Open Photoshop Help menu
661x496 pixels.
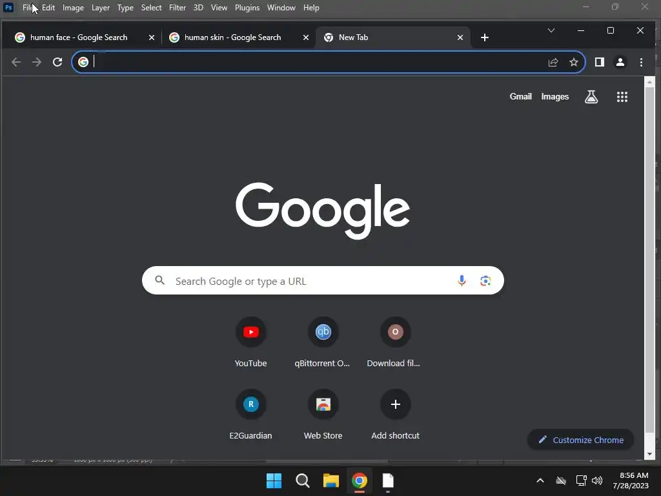pyautogui.click(x=311, y=8)
